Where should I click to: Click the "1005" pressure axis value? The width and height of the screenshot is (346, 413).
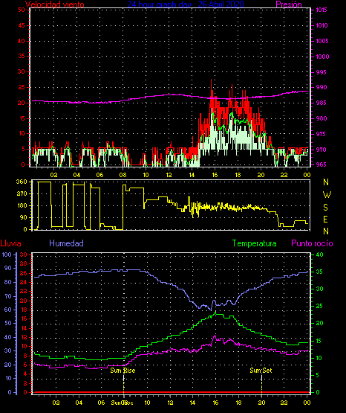pyautogui.click(x=321, y=41)
